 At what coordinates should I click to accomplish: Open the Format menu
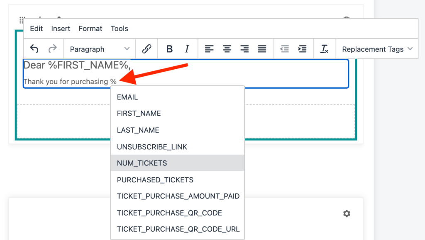click(x=90, y=29)
